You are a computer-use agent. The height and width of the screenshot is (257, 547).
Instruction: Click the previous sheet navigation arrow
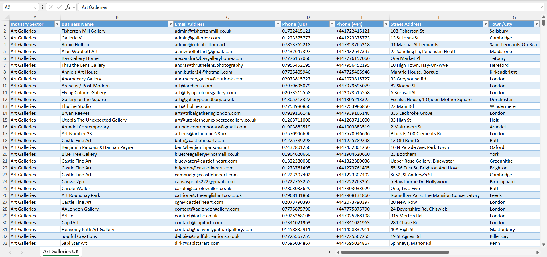pyautogui.click(x=10, y=252)
